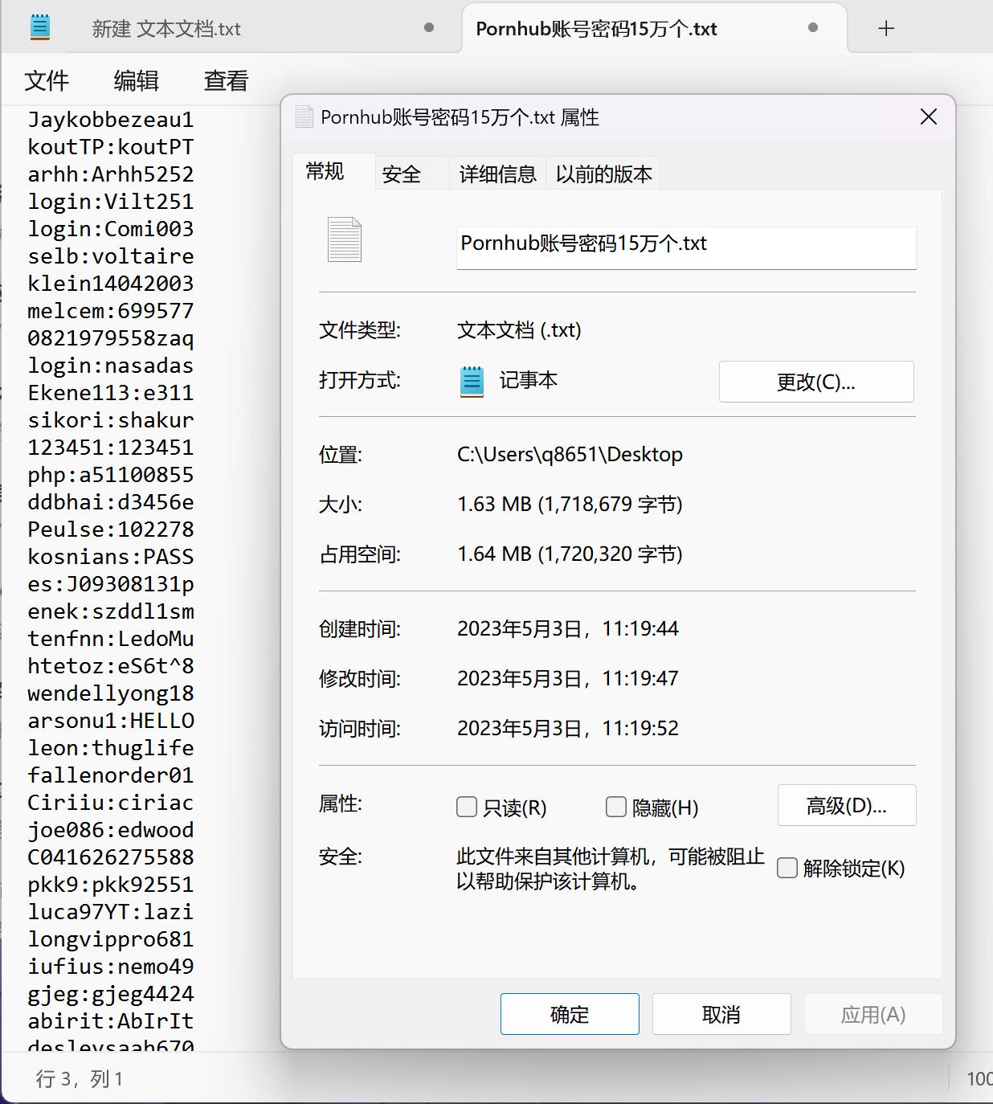The width and height of the screenshot is (993, 1104).
Task: Click the size value 1.63 MB (1,718,679 字节)
Action: [570, 504]
